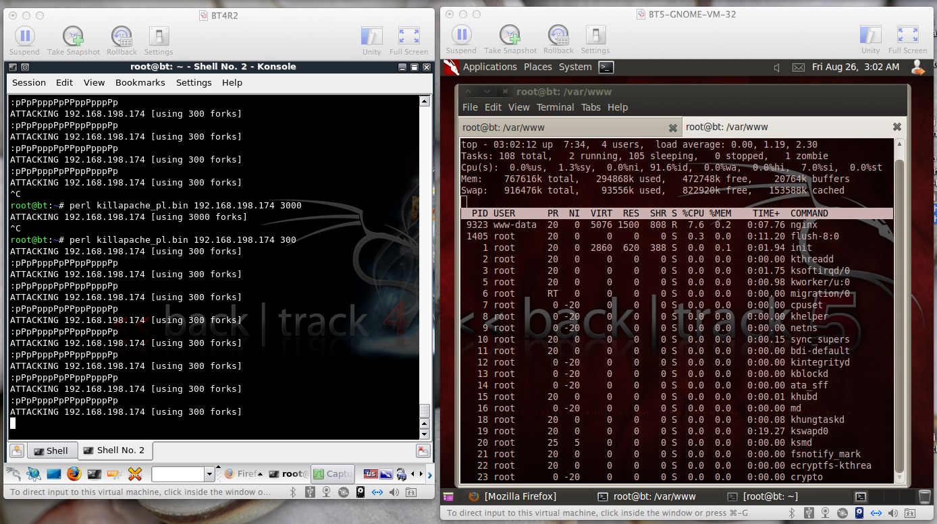Click the Bluetooth icon in BT4R2 status bar
Viewport: 937px width, 524px height.
coord(293,492)
